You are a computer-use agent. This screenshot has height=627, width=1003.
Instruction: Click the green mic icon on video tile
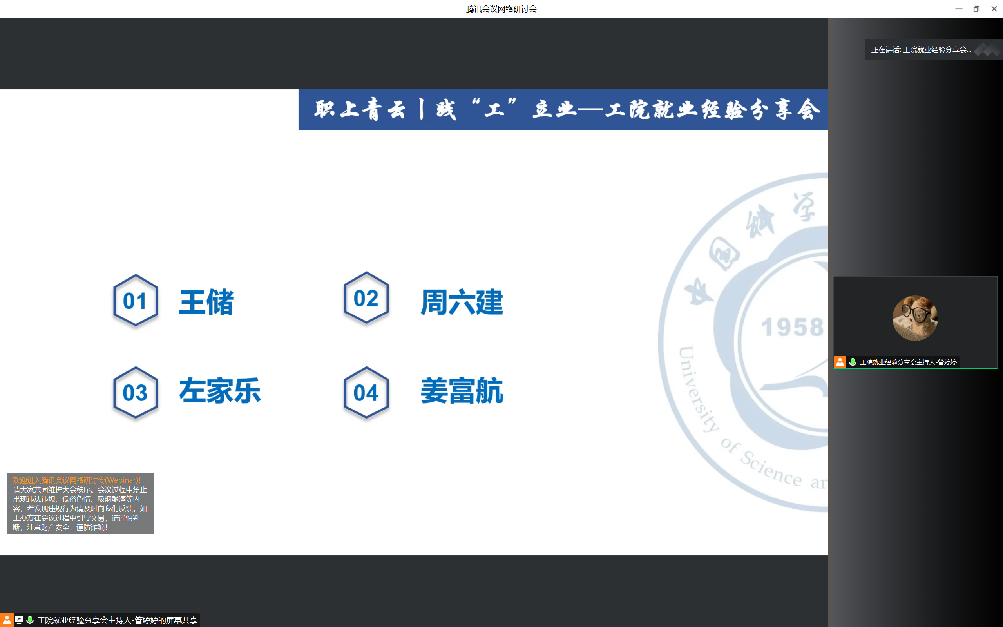(853, 362)
